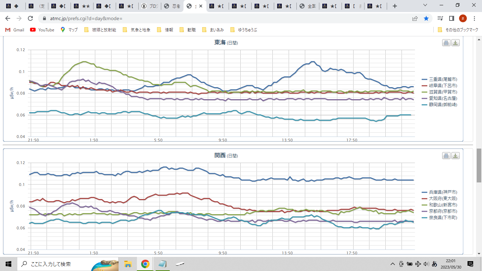
Task: Open the YouTube bookmark
Action: point(42,30)
